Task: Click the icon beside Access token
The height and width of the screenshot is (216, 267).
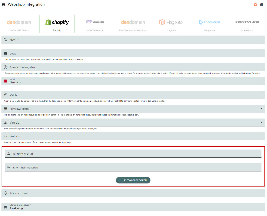Action: (5, 193)
